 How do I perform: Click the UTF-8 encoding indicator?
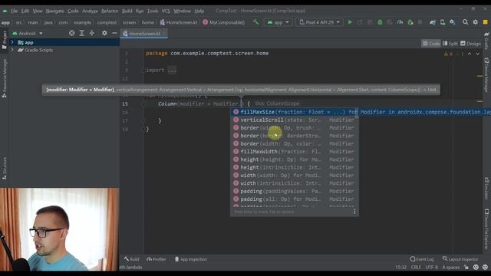(x=432, y=268)
